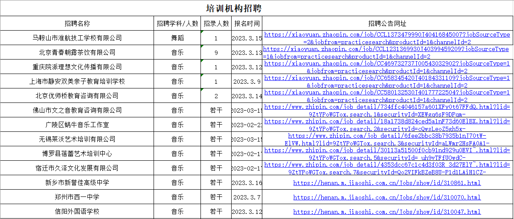This screenshot has width=514, height=219.
Task: Select the 报名时间 column header
Action: (247, 23)
